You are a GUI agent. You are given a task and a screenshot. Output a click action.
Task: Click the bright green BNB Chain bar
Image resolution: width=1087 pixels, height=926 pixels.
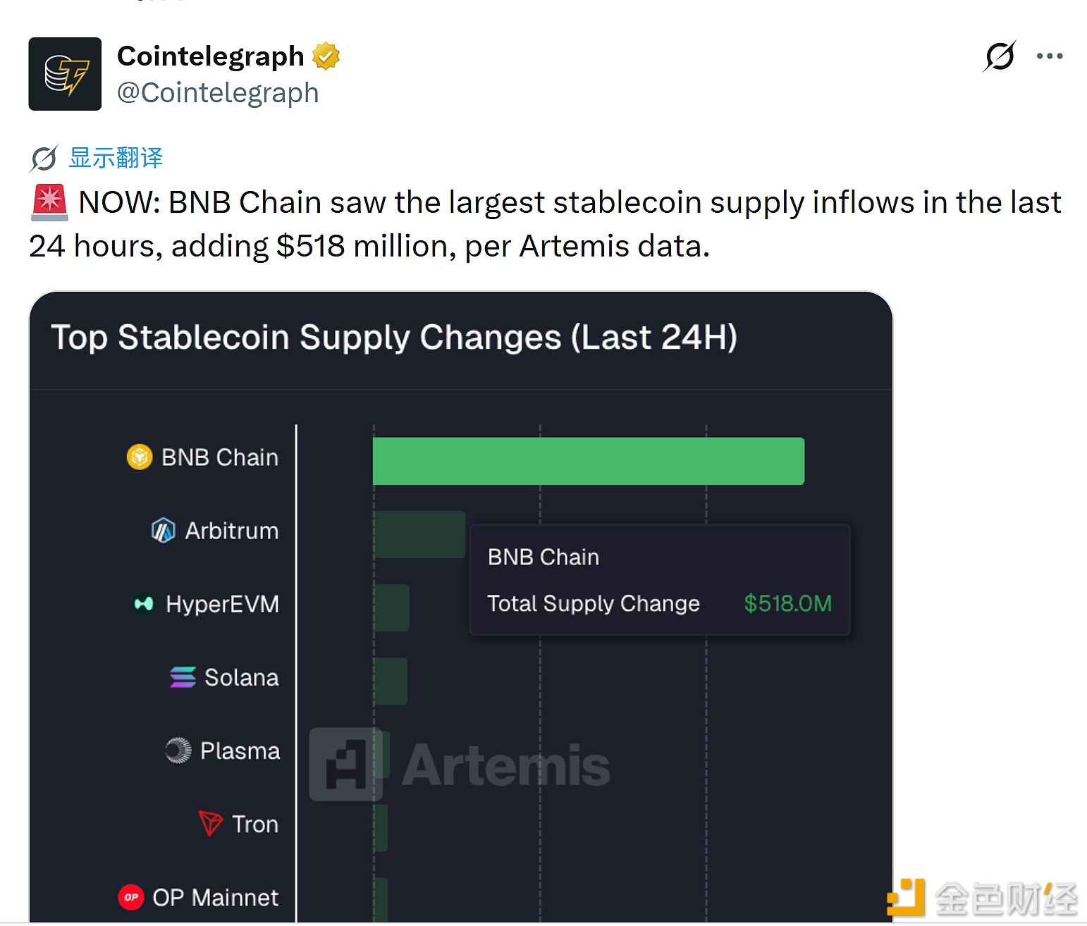(588, 461)
